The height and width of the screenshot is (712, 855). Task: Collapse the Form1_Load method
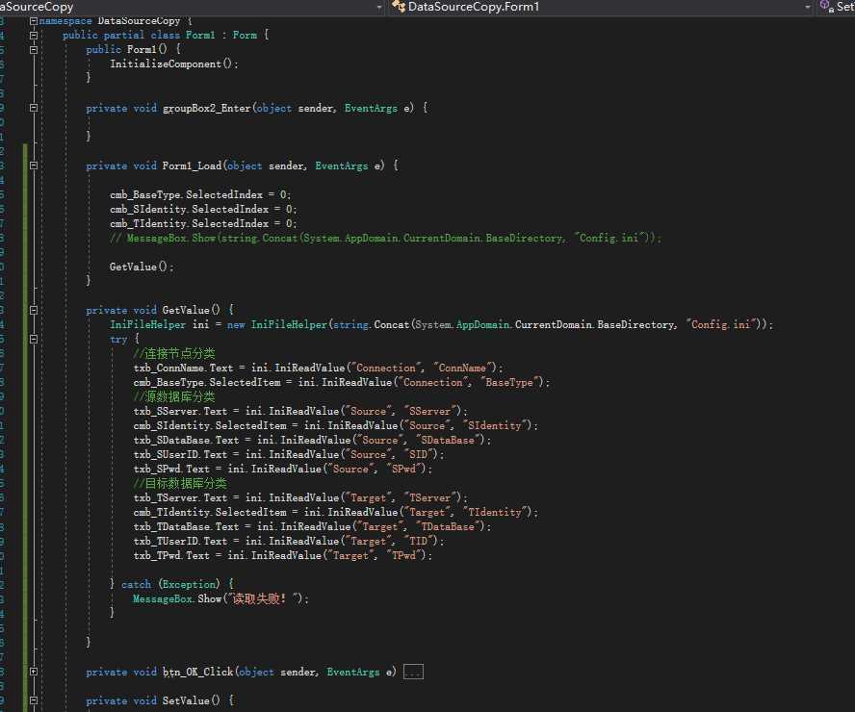click(x=34, y=165)
